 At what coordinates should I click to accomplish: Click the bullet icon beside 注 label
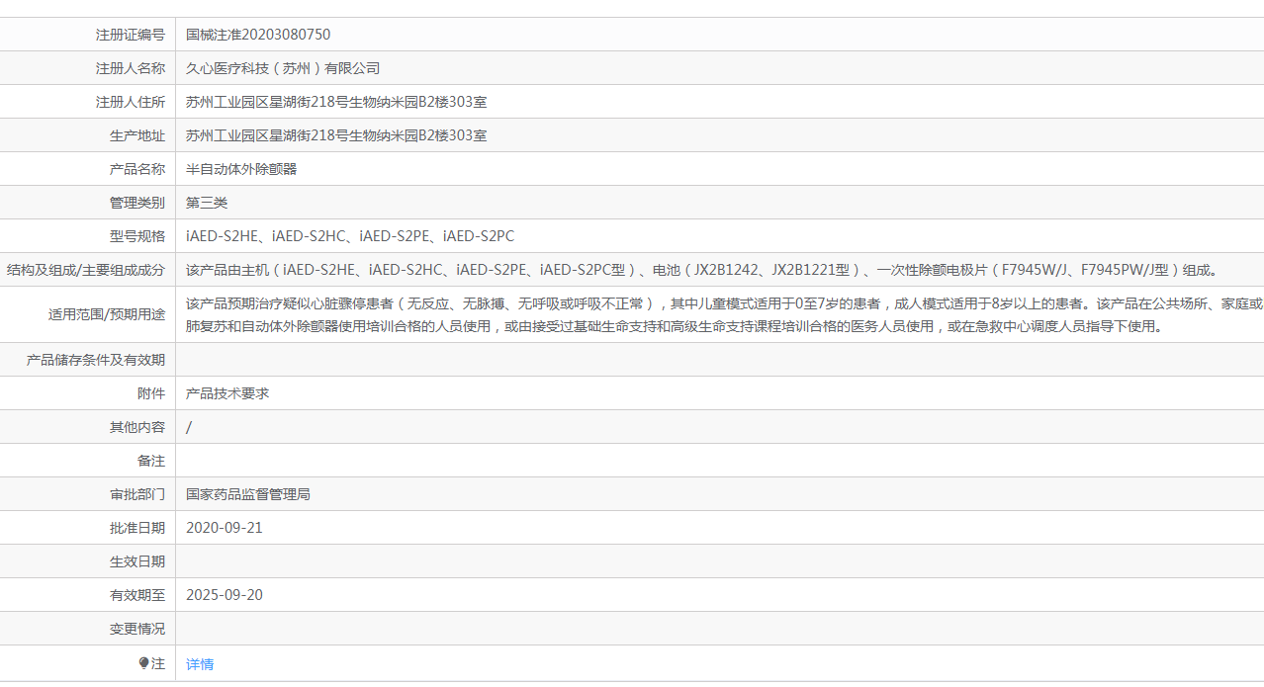[x=143, y=663]
